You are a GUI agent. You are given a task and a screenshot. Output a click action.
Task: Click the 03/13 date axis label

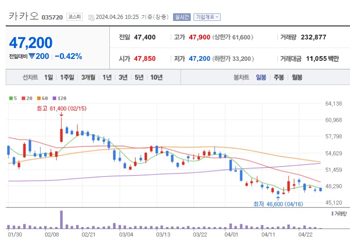163,235
